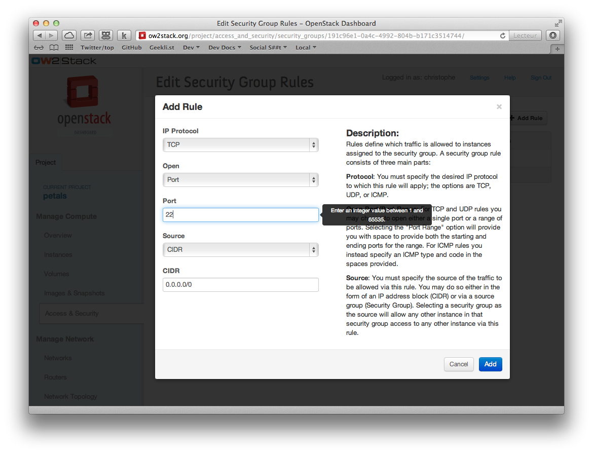This screenshot has width=593, height=454.
Task: Toggle full screen arrows icon
Action: point(558,23)
